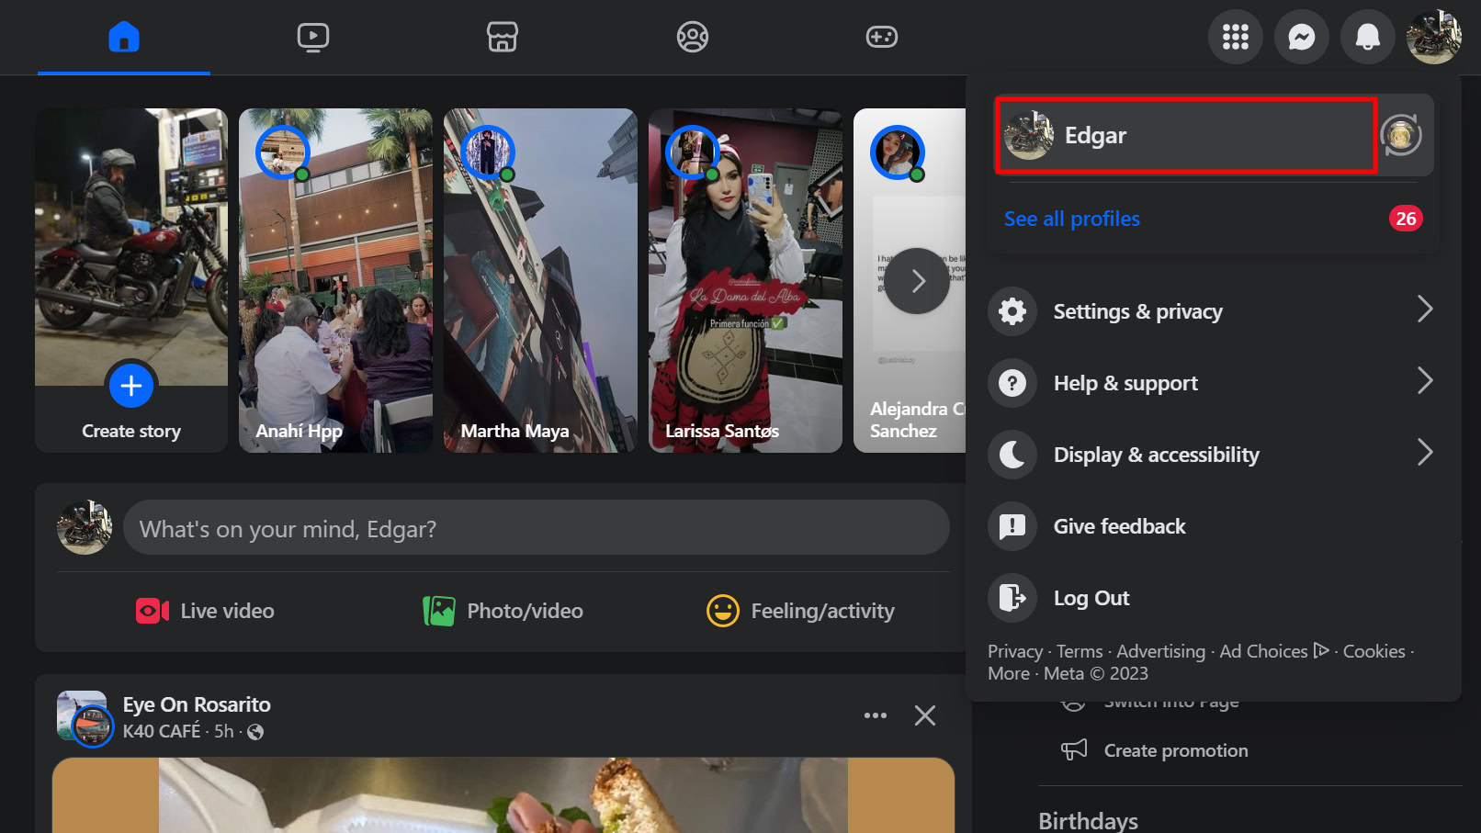
Task: Click the More footer link
Action: 1009,673
